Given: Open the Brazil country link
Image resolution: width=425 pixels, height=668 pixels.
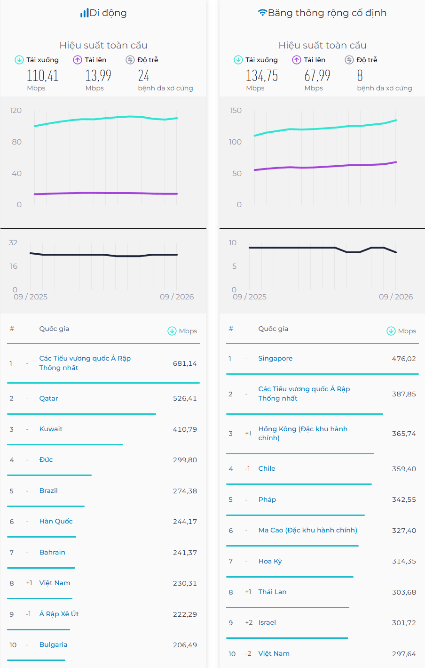Looking at the screenshot, I should (x=48, y=491).
